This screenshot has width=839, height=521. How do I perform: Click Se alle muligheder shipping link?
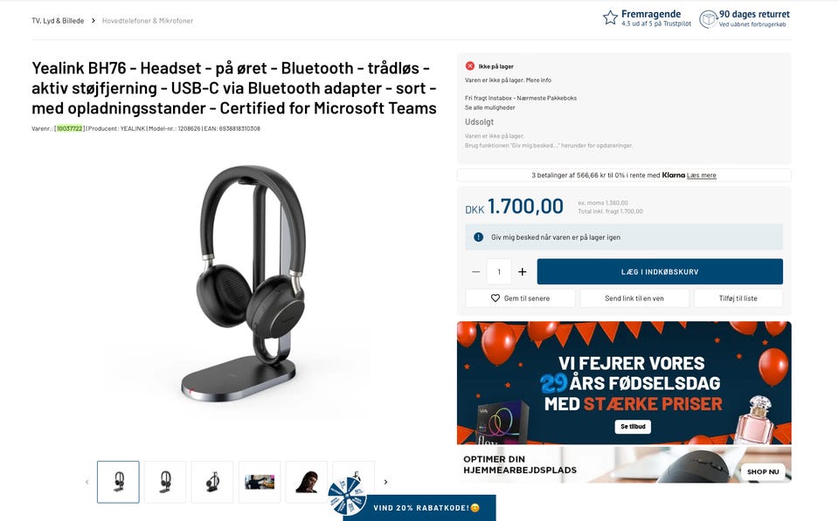tap(489, 107)
